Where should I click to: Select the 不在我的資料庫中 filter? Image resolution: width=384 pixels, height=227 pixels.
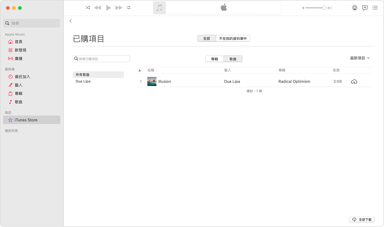[233, 38]
